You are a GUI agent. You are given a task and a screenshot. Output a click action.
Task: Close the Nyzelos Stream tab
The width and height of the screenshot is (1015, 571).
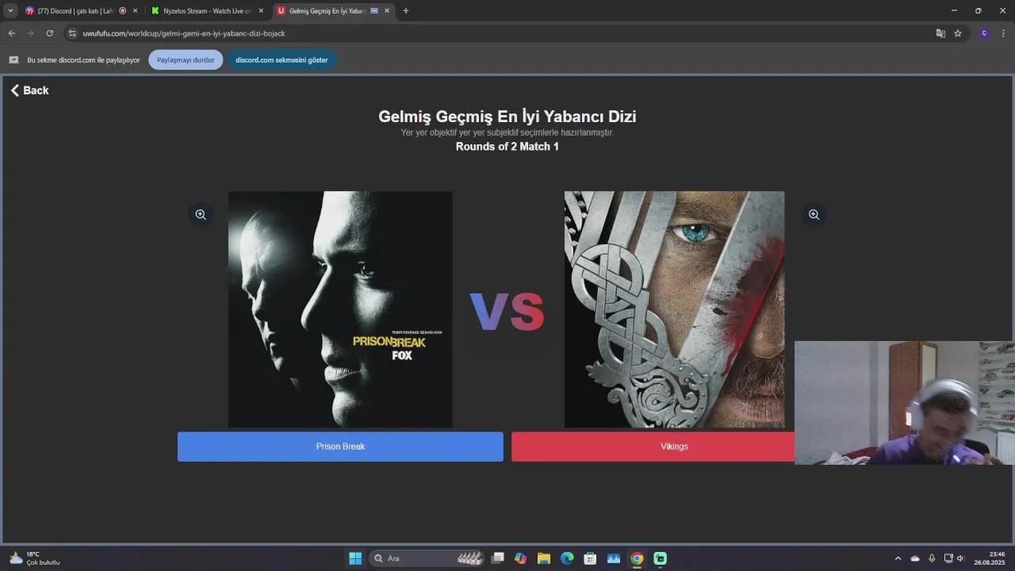261,11
